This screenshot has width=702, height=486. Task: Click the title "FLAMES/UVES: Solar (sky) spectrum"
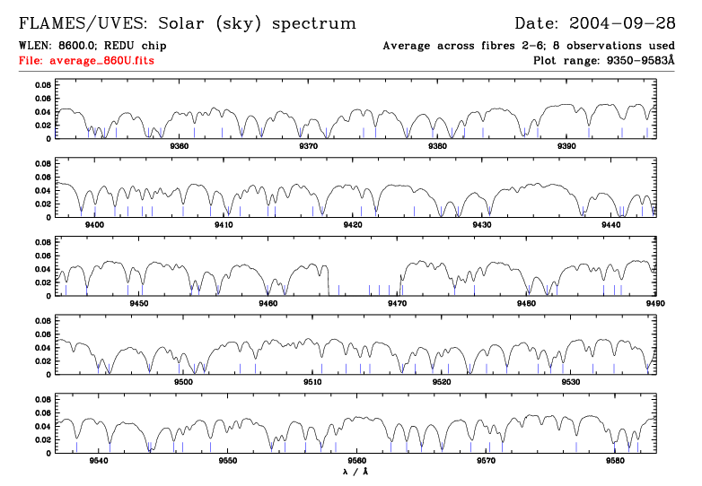(x=188, y=23)
